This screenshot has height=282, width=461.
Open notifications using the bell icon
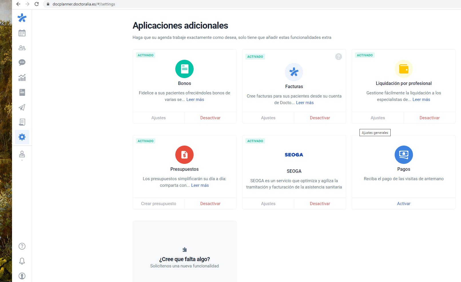coord(22,261)
